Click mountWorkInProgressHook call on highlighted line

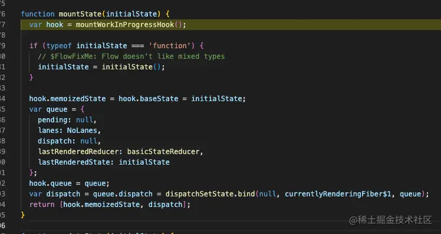click(125, 25)
